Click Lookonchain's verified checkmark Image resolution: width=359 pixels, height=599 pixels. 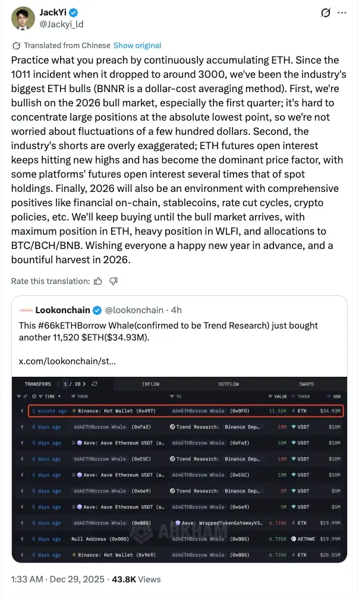click(97, 310)
